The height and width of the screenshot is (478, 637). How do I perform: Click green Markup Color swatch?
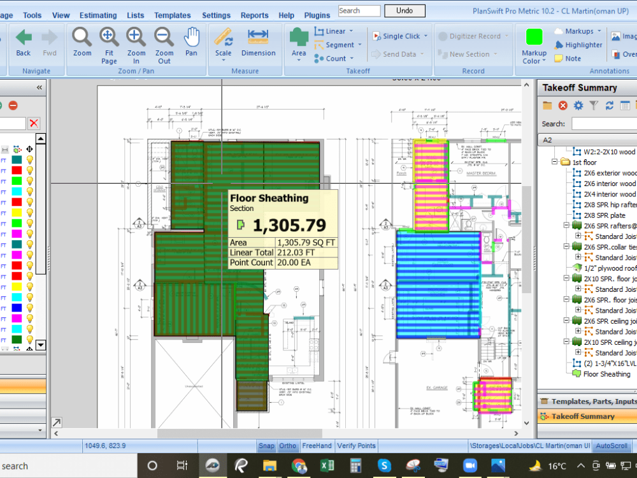534,37
